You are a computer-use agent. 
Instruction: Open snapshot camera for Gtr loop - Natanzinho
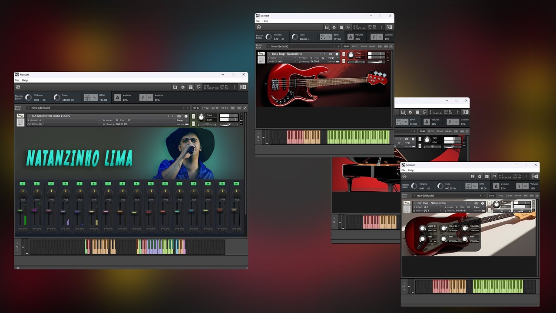tap(477, 203)
